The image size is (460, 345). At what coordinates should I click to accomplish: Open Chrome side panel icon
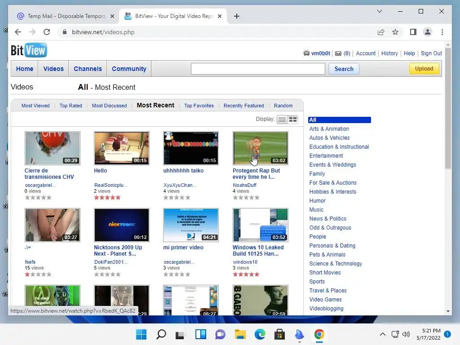(413, 32)
